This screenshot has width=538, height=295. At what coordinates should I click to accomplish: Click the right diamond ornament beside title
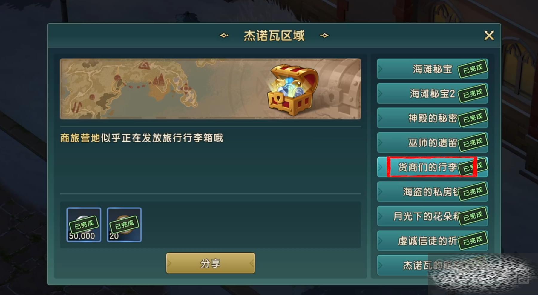click(324, 36)
